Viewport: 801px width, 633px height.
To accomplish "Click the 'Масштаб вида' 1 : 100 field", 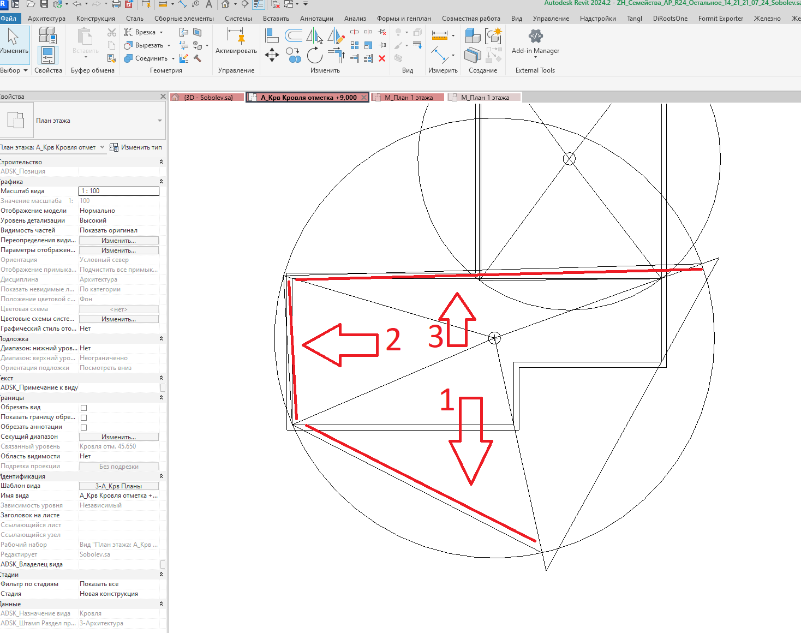I will [119, 191].
